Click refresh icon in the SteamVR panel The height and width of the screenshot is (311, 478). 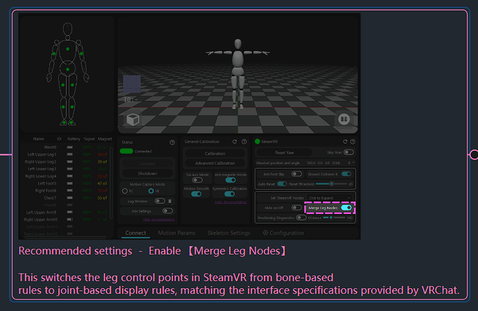(343, 142)
